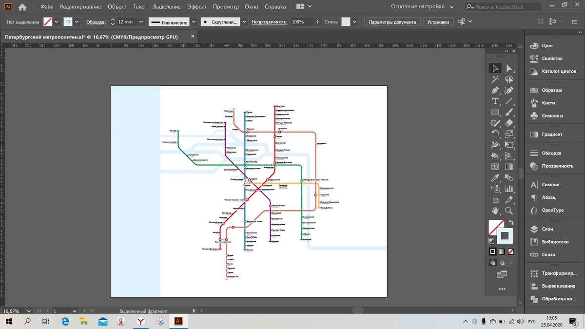
Task: Open the Слои panel
Action: coord(547,229)
